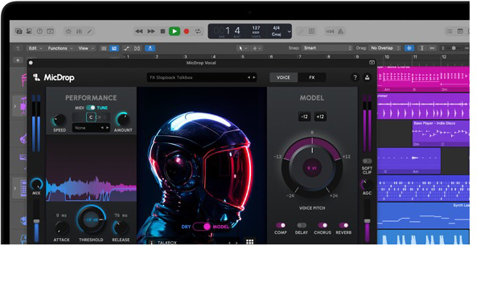Screen dimensions: 480x288
Task: Click the tracks area back arrow icon
Action: click(x=18, y=48)
